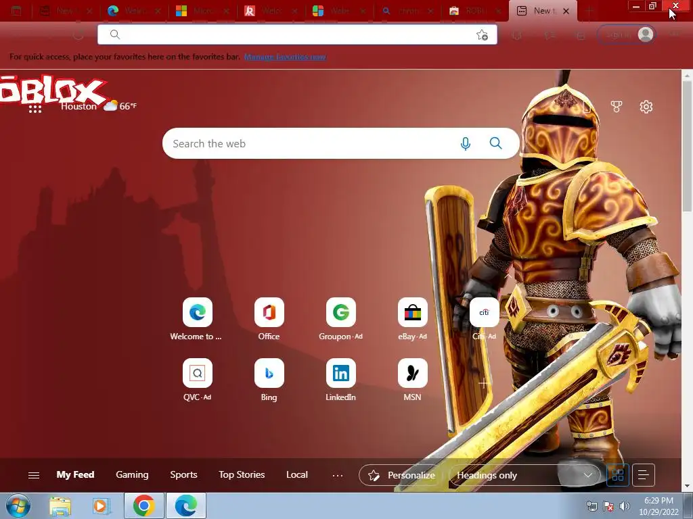Click the Sign in button
The image size is (693, 519).
(626, 34)
